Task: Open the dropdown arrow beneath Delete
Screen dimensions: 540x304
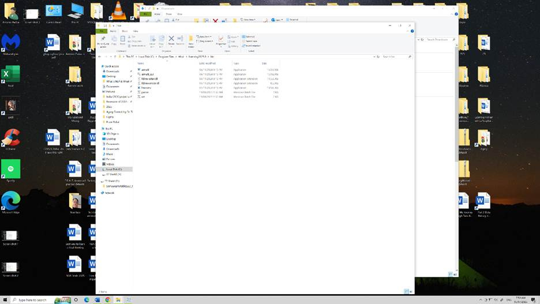Action: 171,47
